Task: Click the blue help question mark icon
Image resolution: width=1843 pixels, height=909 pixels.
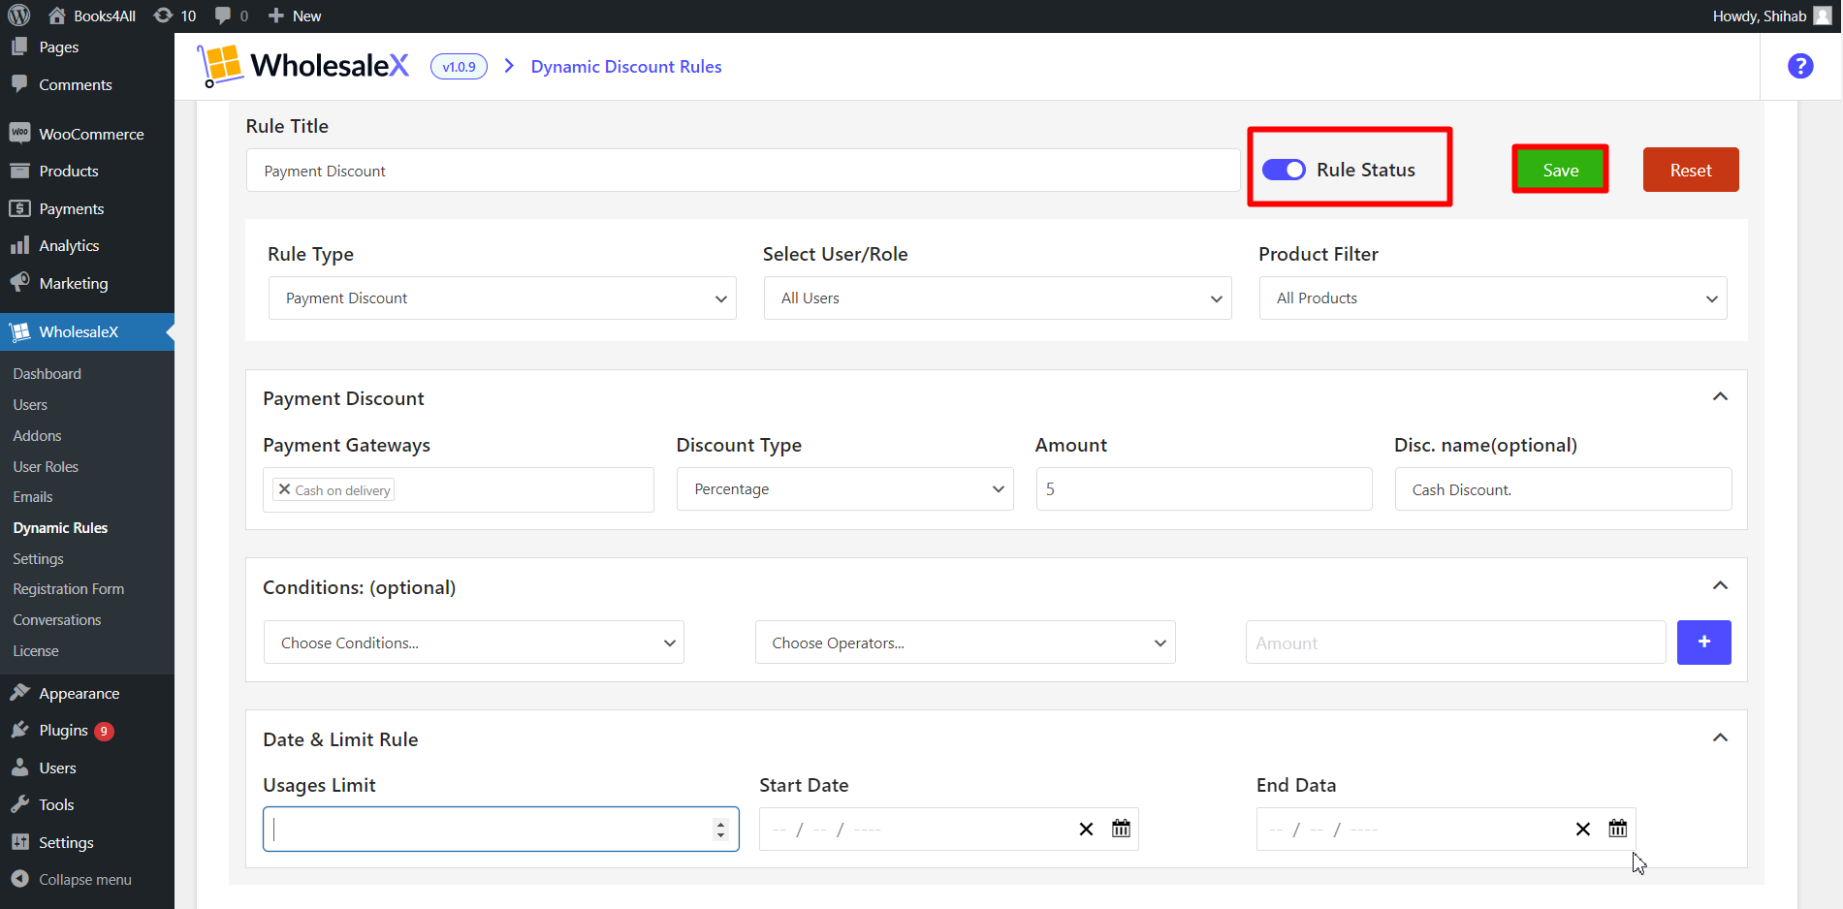Action: click(x=1800, y=66)
